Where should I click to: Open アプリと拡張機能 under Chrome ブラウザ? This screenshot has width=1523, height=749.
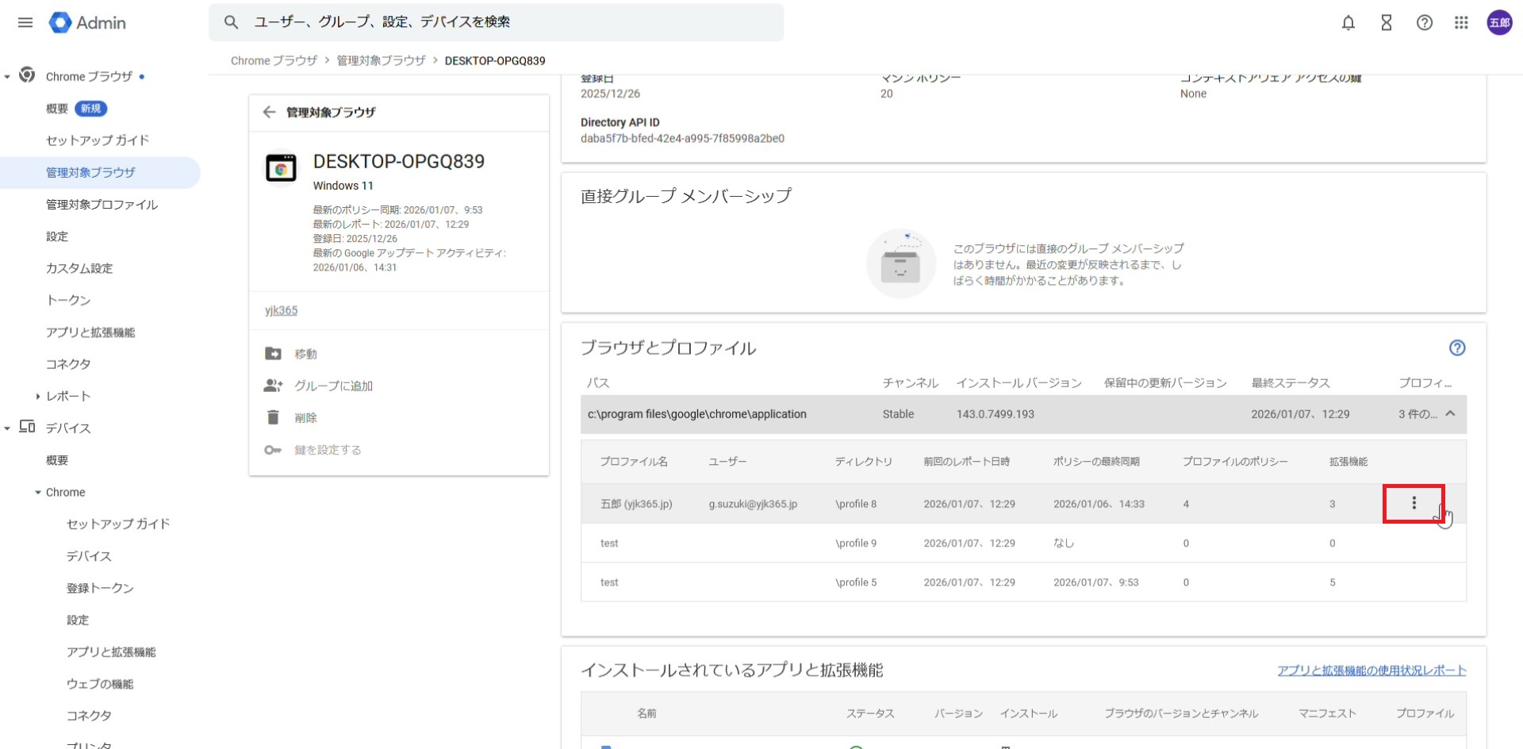pyautogui.click(x=90, y=332)
